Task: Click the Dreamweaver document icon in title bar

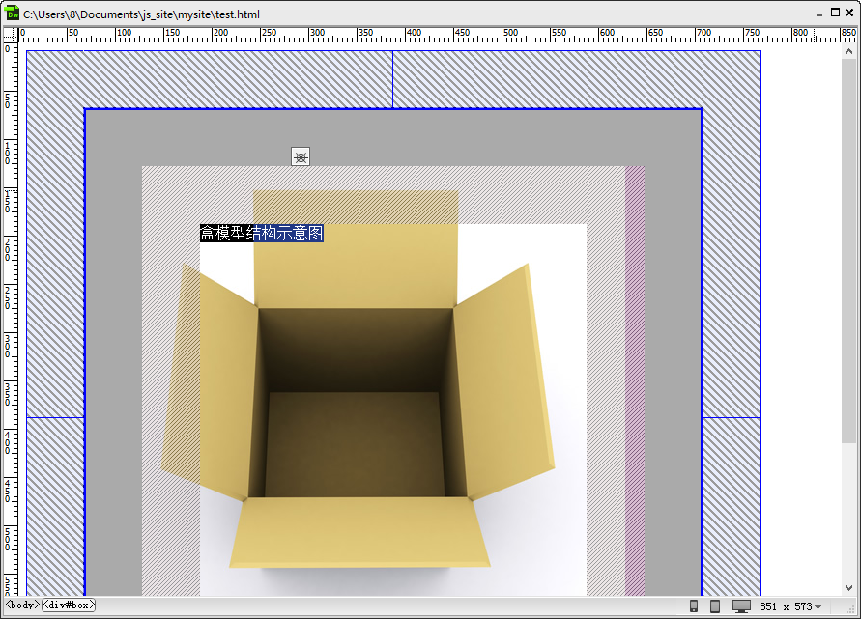Action: tap(13, 14)
